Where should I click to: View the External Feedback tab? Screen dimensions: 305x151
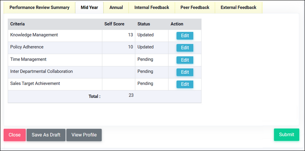pyautogui.click(x=238, y=8)
